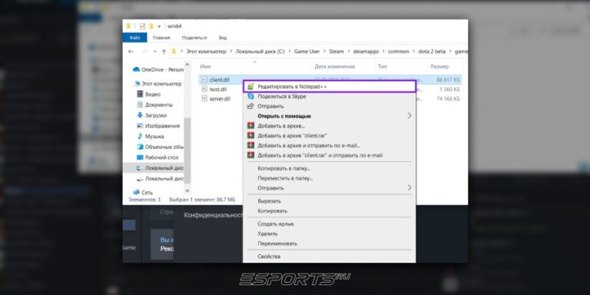Click the share icon beside first Отправить
Screen dimensions: 590x295
(250, 106)
